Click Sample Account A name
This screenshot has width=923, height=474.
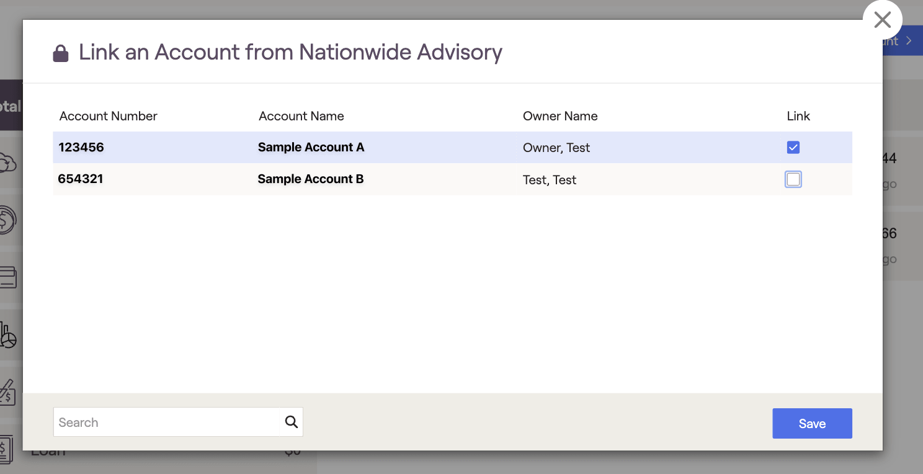pyautogui.click(x=311, y=147)
